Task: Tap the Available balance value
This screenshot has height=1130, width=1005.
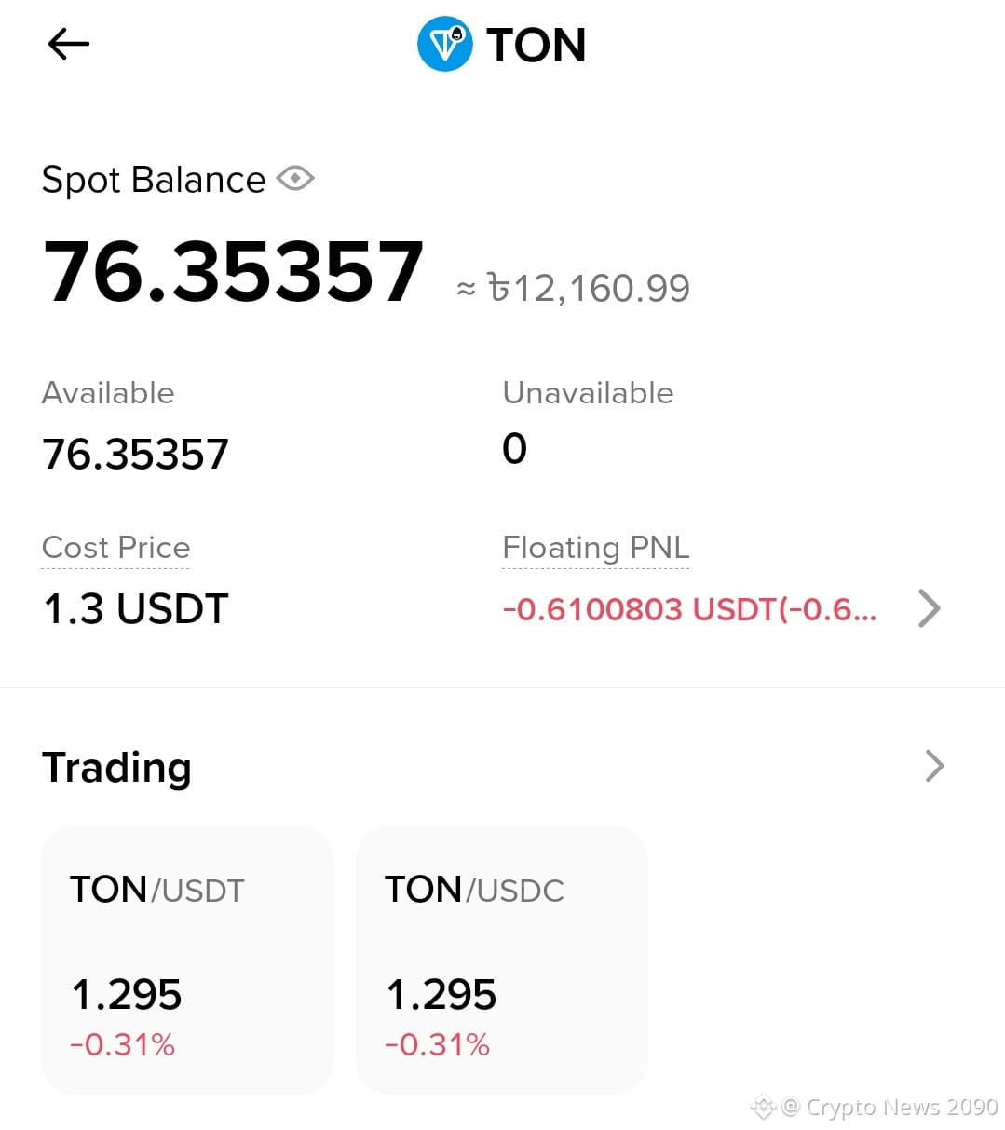Action: coord(136,455)
